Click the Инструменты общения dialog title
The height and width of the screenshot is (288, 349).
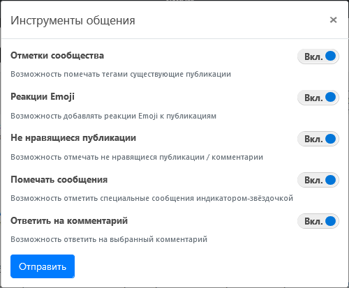[73, 20]
